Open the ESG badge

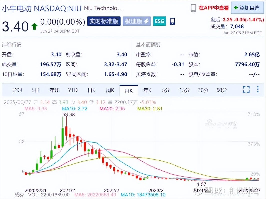159,21
